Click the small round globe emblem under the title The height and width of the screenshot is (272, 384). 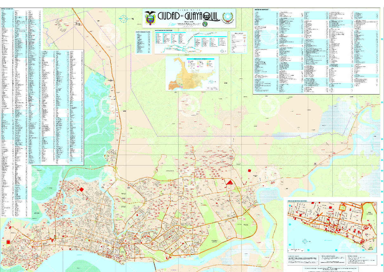(x=205, y=24)
